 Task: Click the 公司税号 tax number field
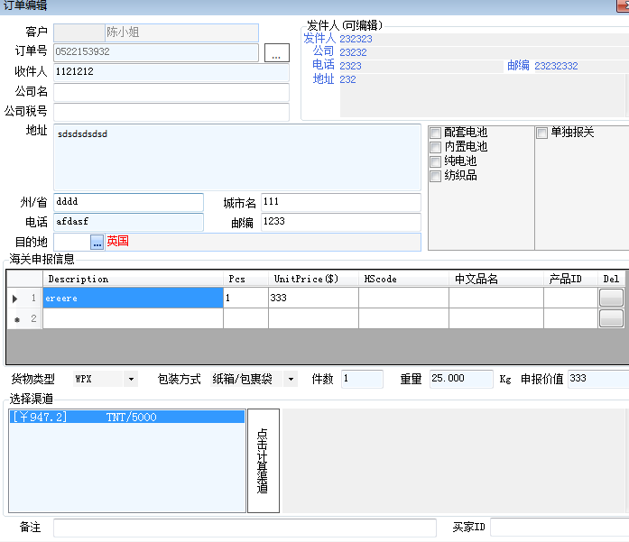pos(171,112)
